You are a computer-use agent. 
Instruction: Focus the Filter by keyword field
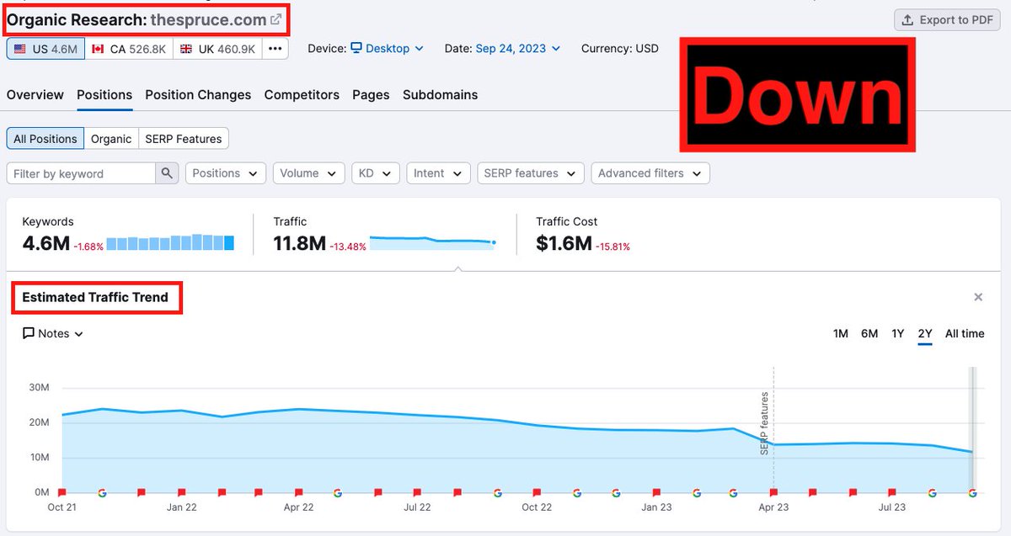point(81,173)
